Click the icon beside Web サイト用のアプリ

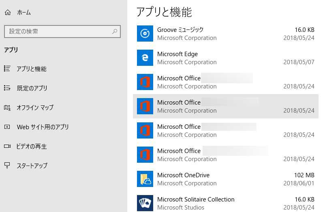click(x=7, y=127)
